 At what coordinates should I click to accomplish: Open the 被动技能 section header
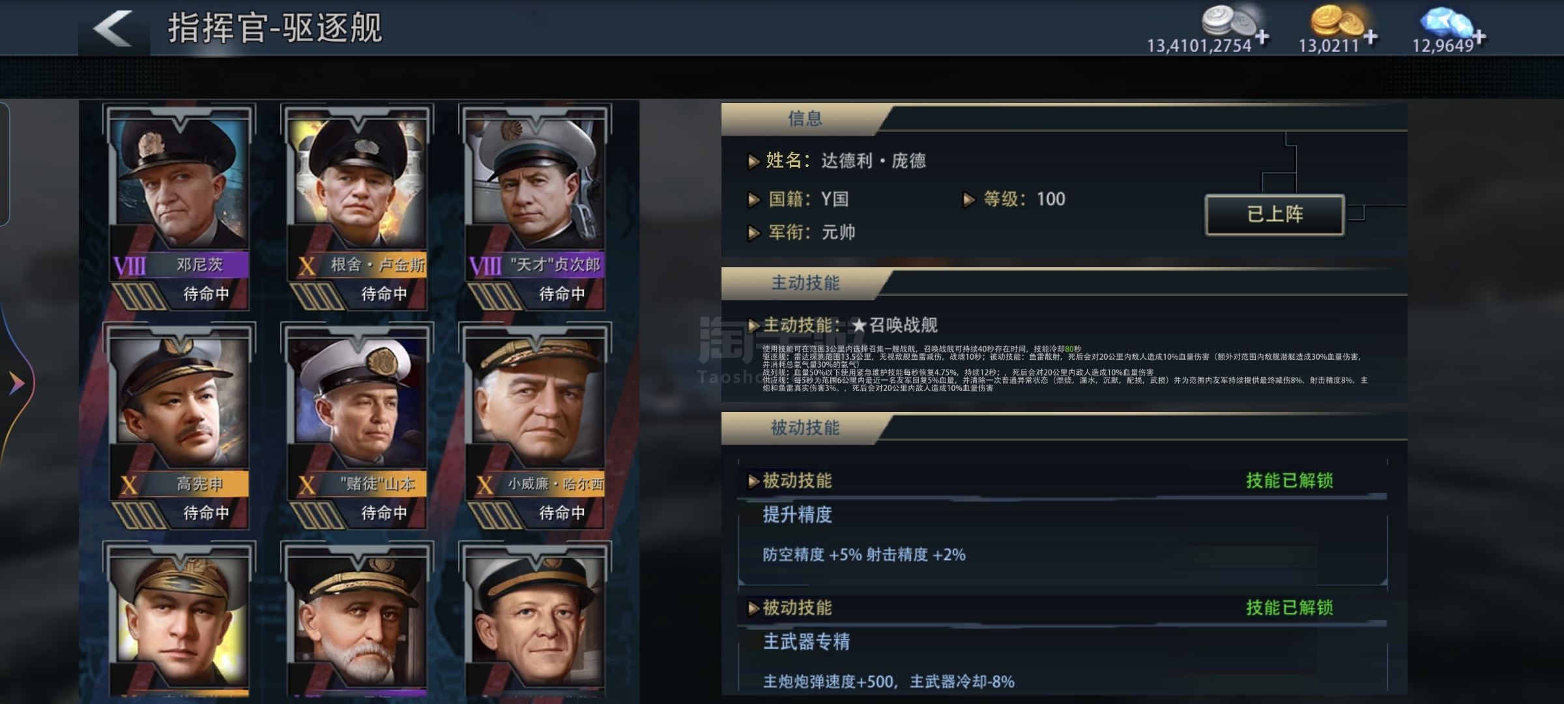point(805,428)
